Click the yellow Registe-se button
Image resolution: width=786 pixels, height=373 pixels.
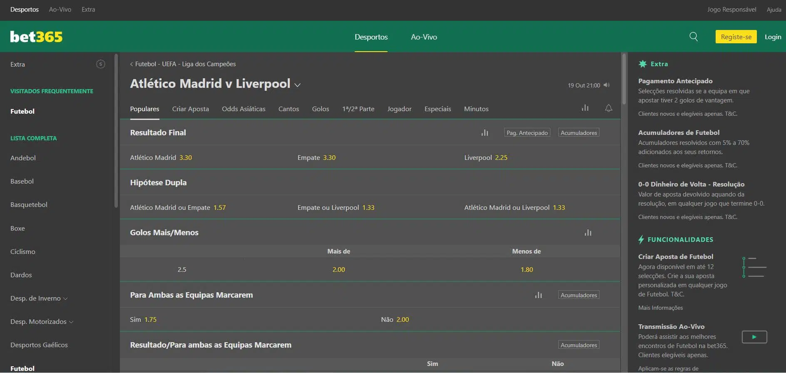pos(736,37)
